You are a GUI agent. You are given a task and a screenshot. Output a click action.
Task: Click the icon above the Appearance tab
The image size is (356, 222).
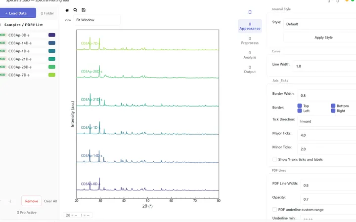[250, 12]
